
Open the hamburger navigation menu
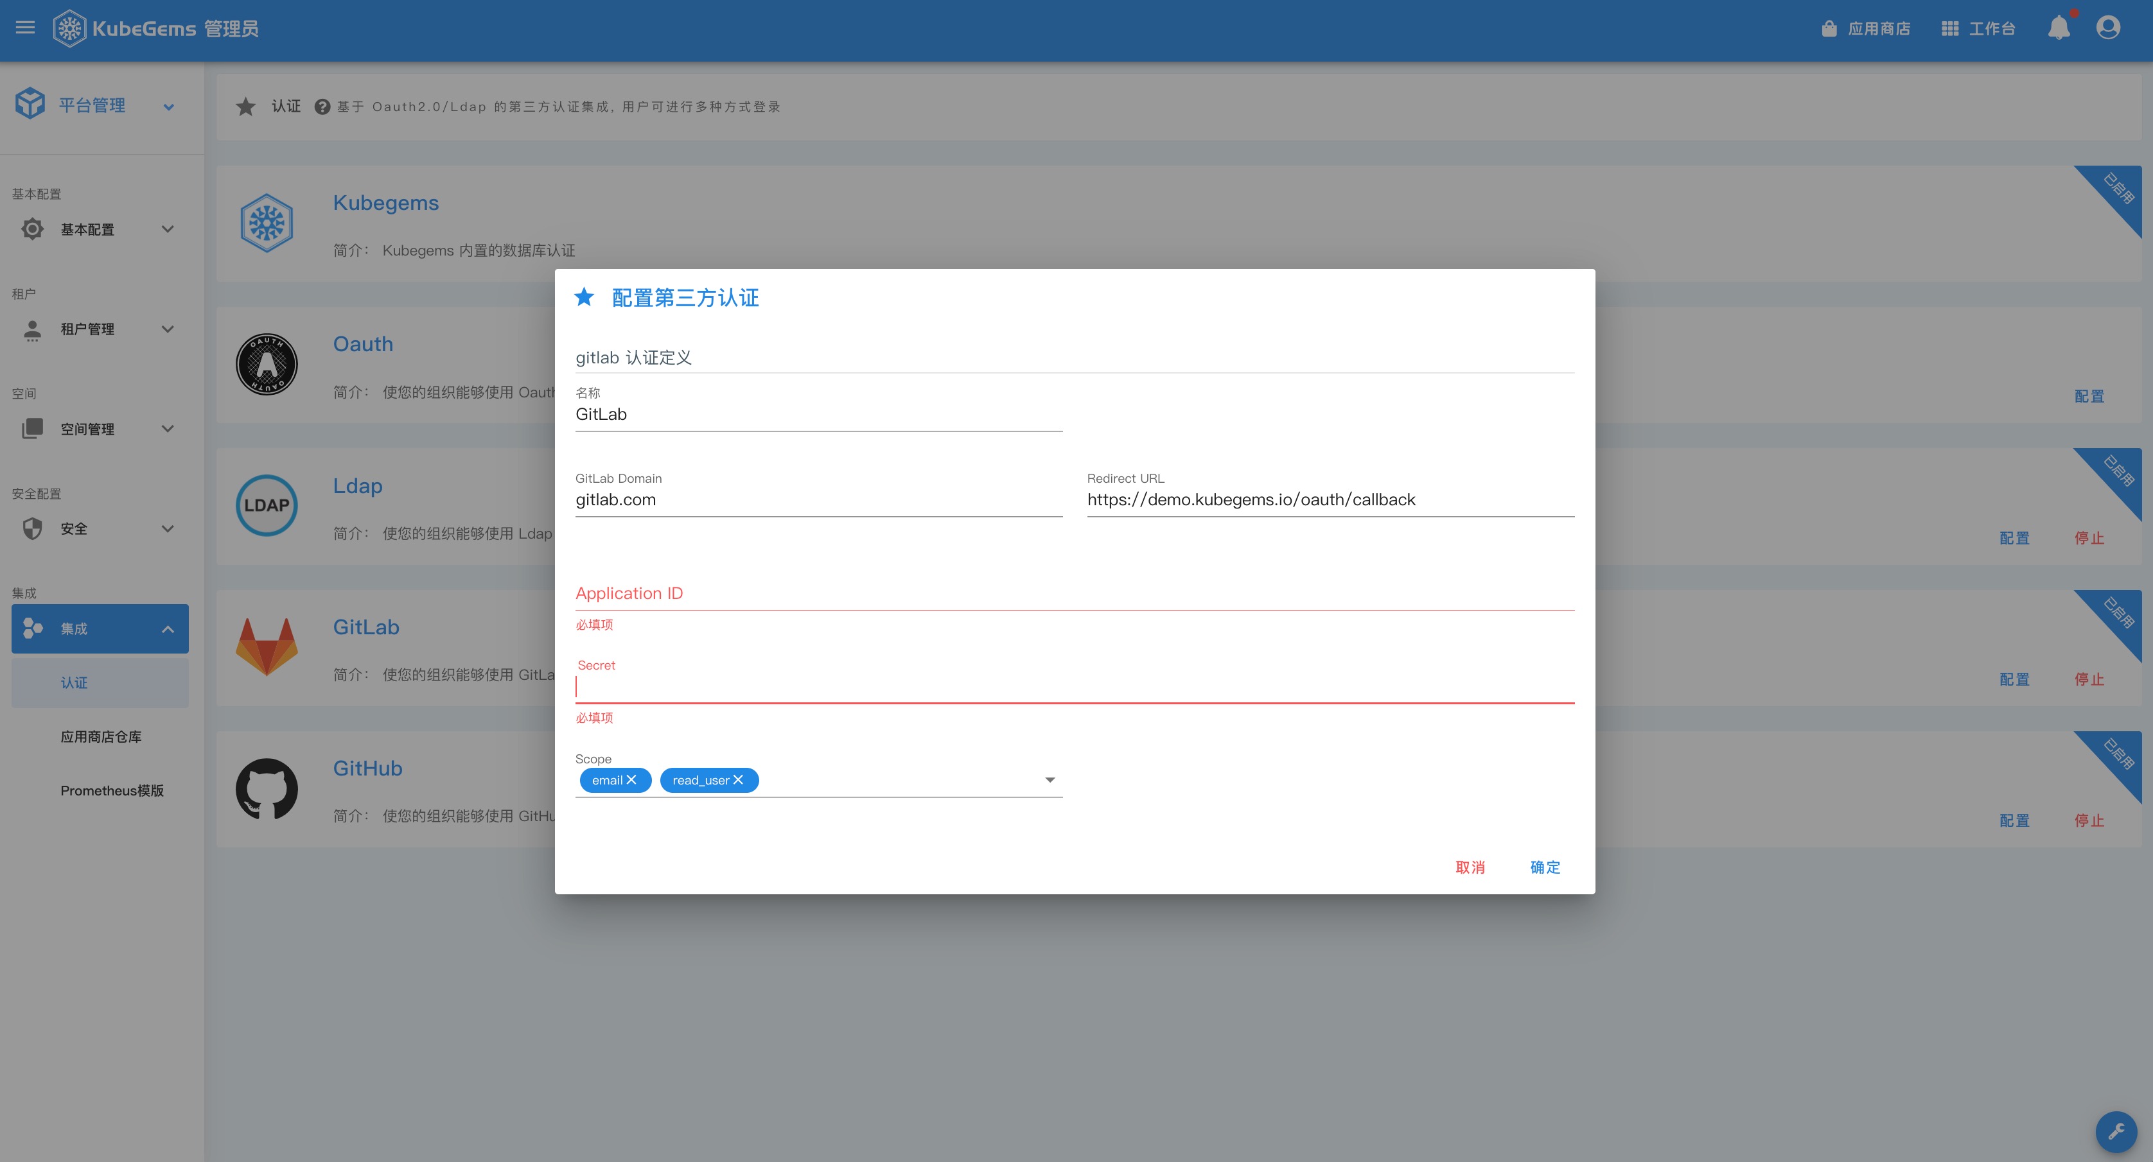pos(25,28)
